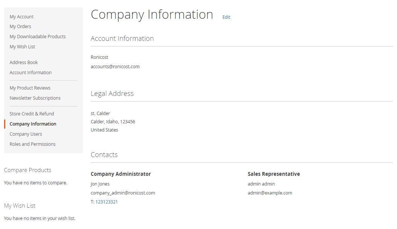Viewport: 397px width, 229px height.
Task: Click the company_admin@ronicost.com email
Action: click(123, 193)
